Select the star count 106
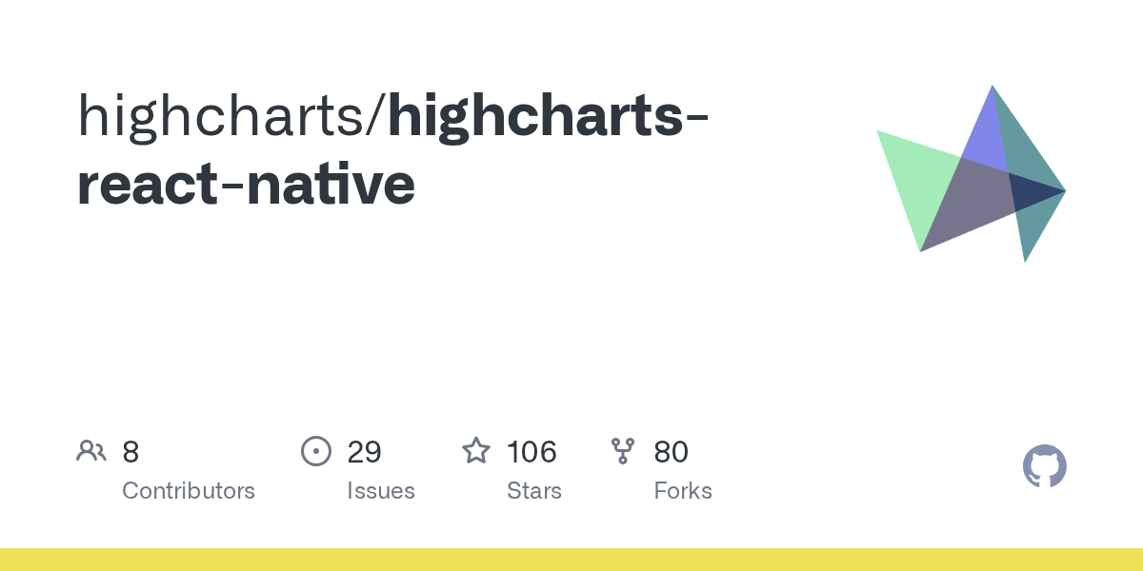This screenshot has height=571, width=1143. [531, 452]
